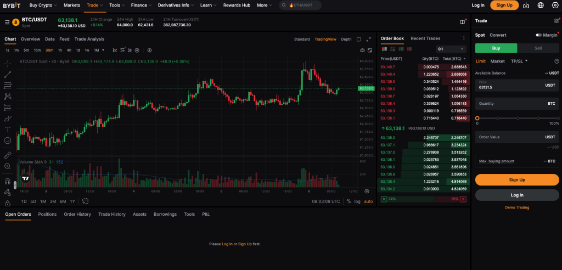The height and width of the screenshot is (270, 562).
Task: Toggle the magnet mode icon
Action: (x=8, y=181)
